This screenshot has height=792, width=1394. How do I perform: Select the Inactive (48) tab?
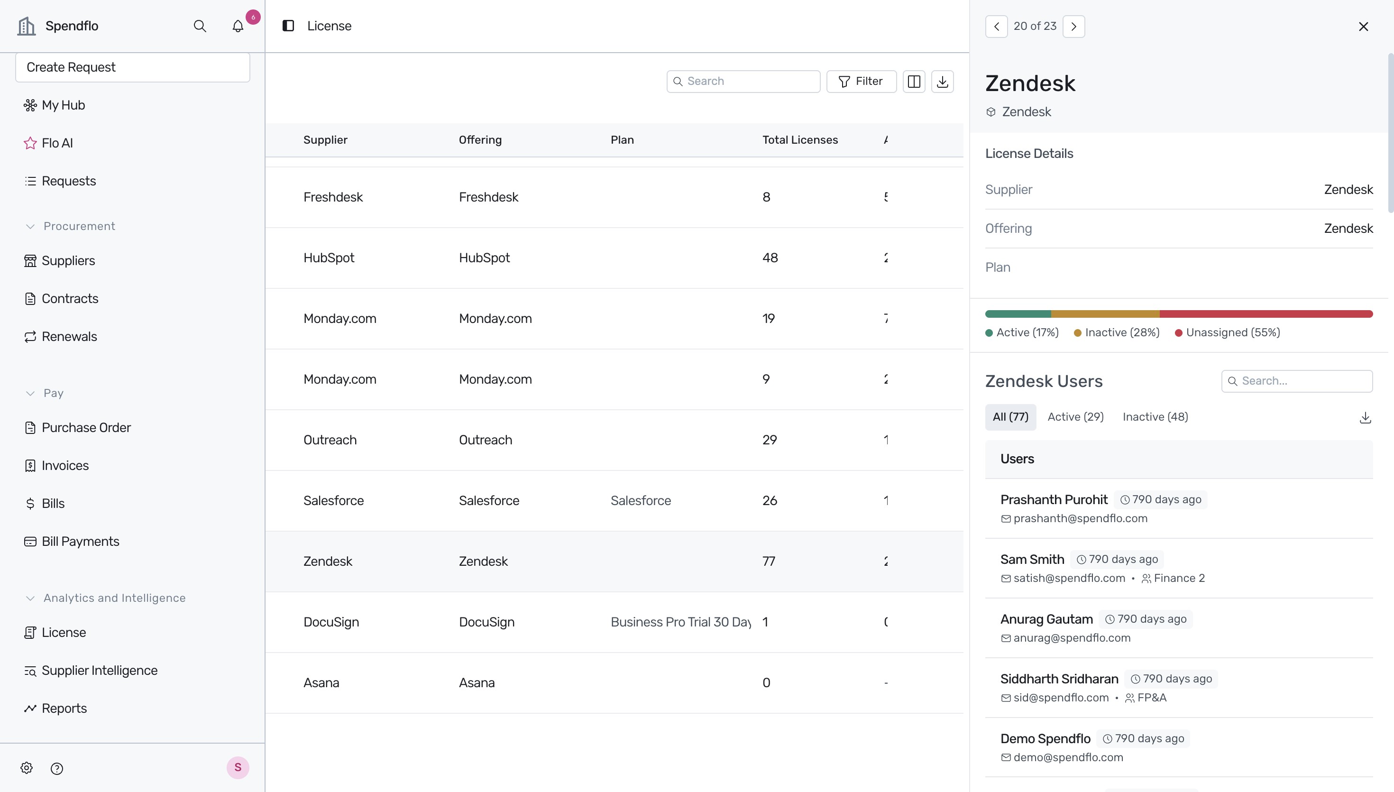(1156, 417)
